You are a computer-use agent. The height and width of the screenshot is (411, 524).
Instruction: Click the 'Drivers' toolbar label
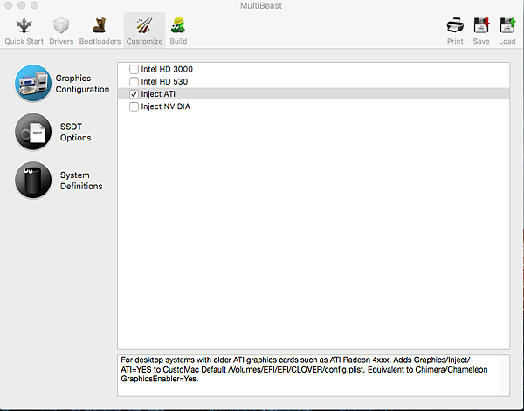coord(61,41)
